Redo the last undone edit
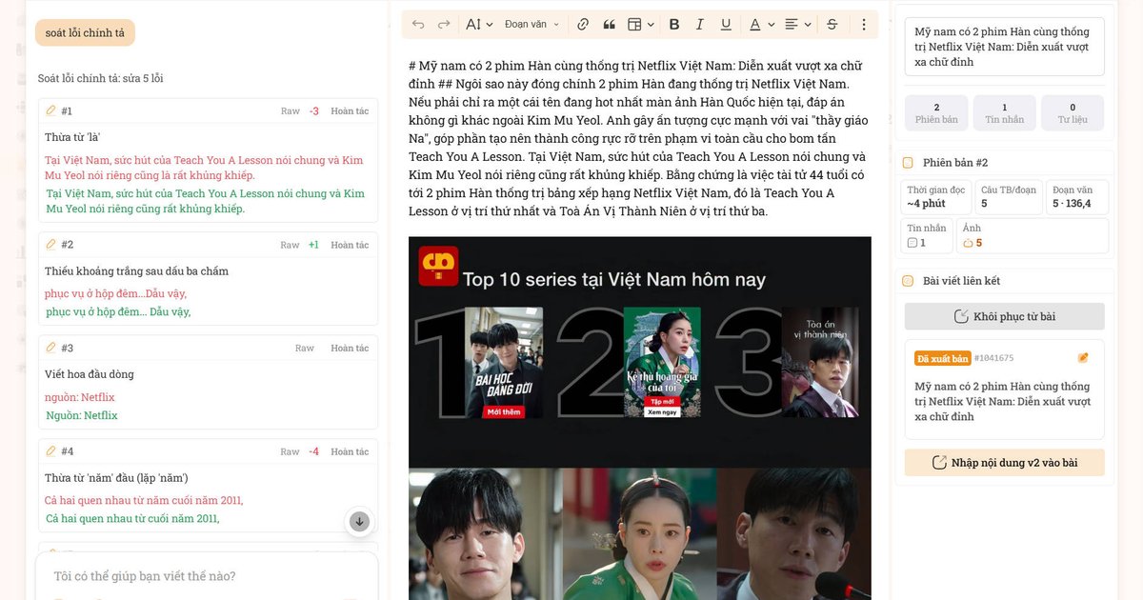 pyautogui.click(x=444, y=25)
